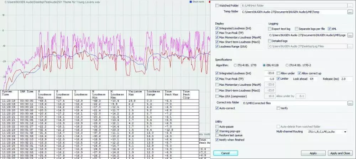Screen dimensions: 356x159
Task: Click the '00:02:10' DAW time cell
Action: click(27, 140)
